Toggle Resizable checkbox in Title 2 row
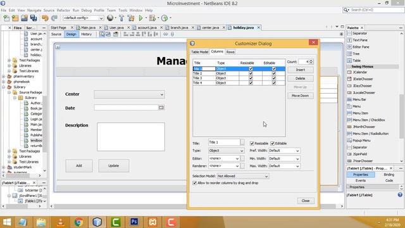The image size is (405, 228). coord(251,73)
